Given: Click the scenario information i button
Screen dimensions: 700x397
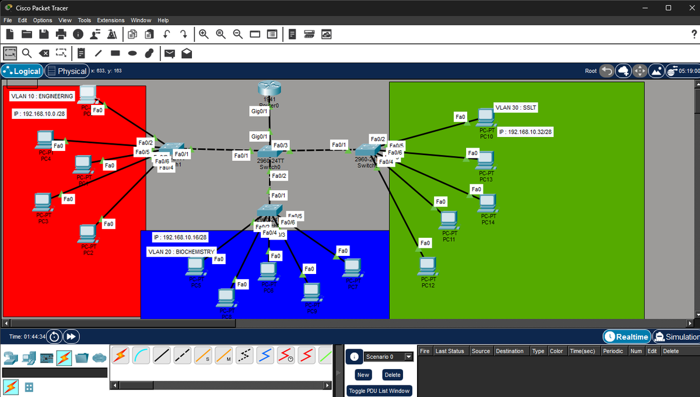Looking at the screenshot, I should tap(353, 357).
